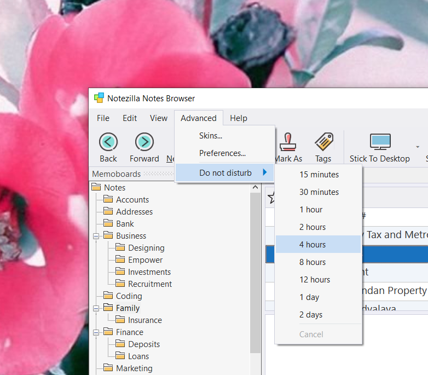Screen dimensions: 428x375
Task: Click the Notezilla app logo icon
Action: 99,98
